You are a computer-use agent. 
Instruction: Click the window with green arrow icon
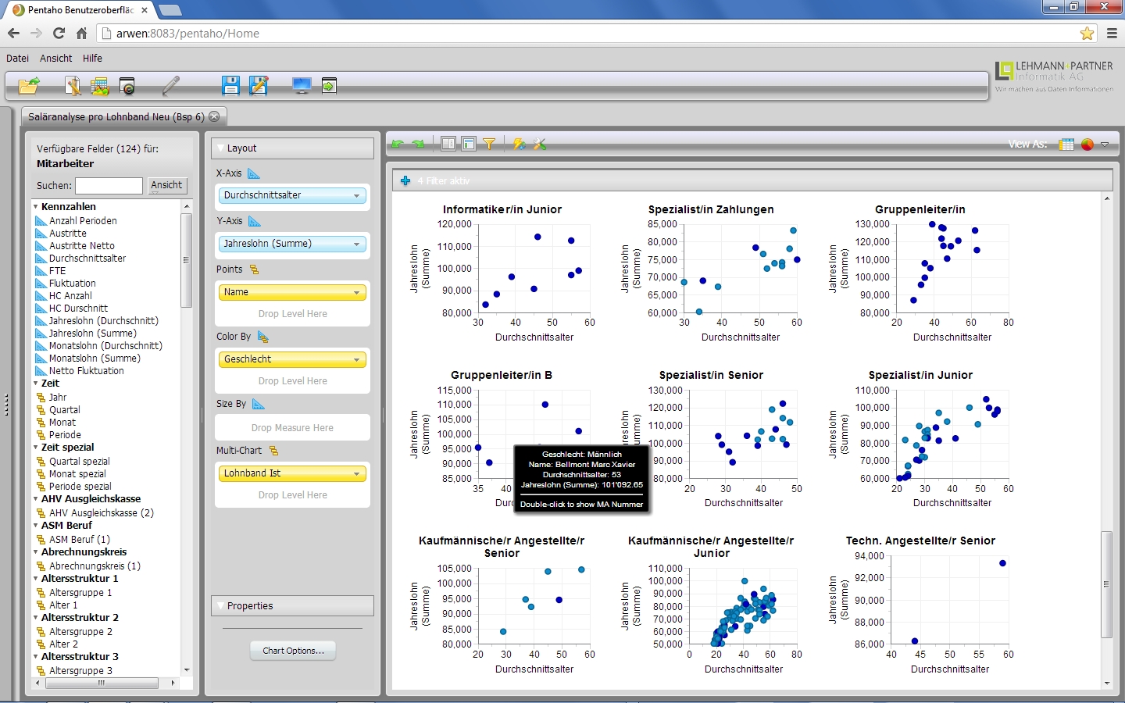tap(329, 86)
